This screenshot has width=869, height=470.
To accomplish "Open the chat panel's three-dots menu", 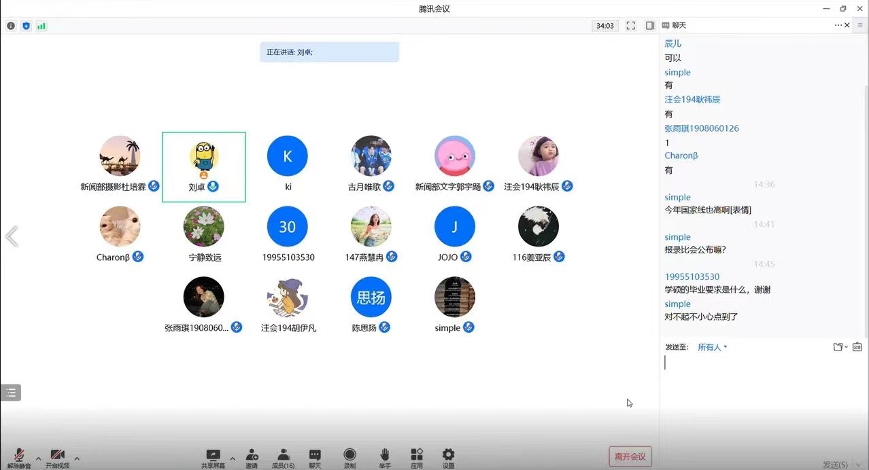I will [x=838, y=25].
